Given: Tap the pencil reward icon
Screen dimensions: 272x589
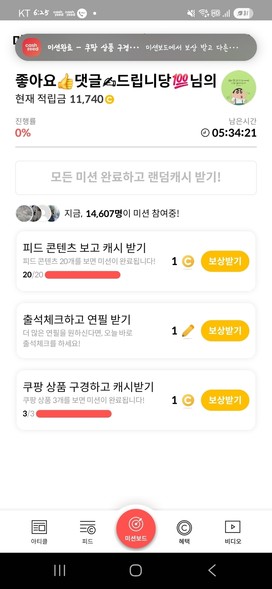Looking at the screenshot, I should pyautogui.click(x=188, y=331).
